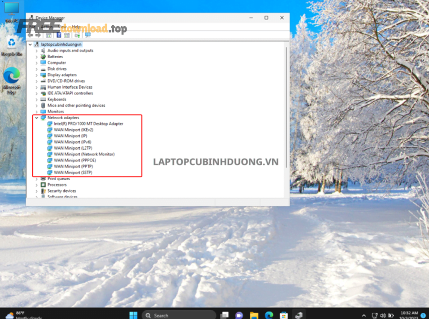Toggle the Show/Hide Console Tree toolbar icon
The width and height of the screenshot is (429, 319).
pos(49,35)
